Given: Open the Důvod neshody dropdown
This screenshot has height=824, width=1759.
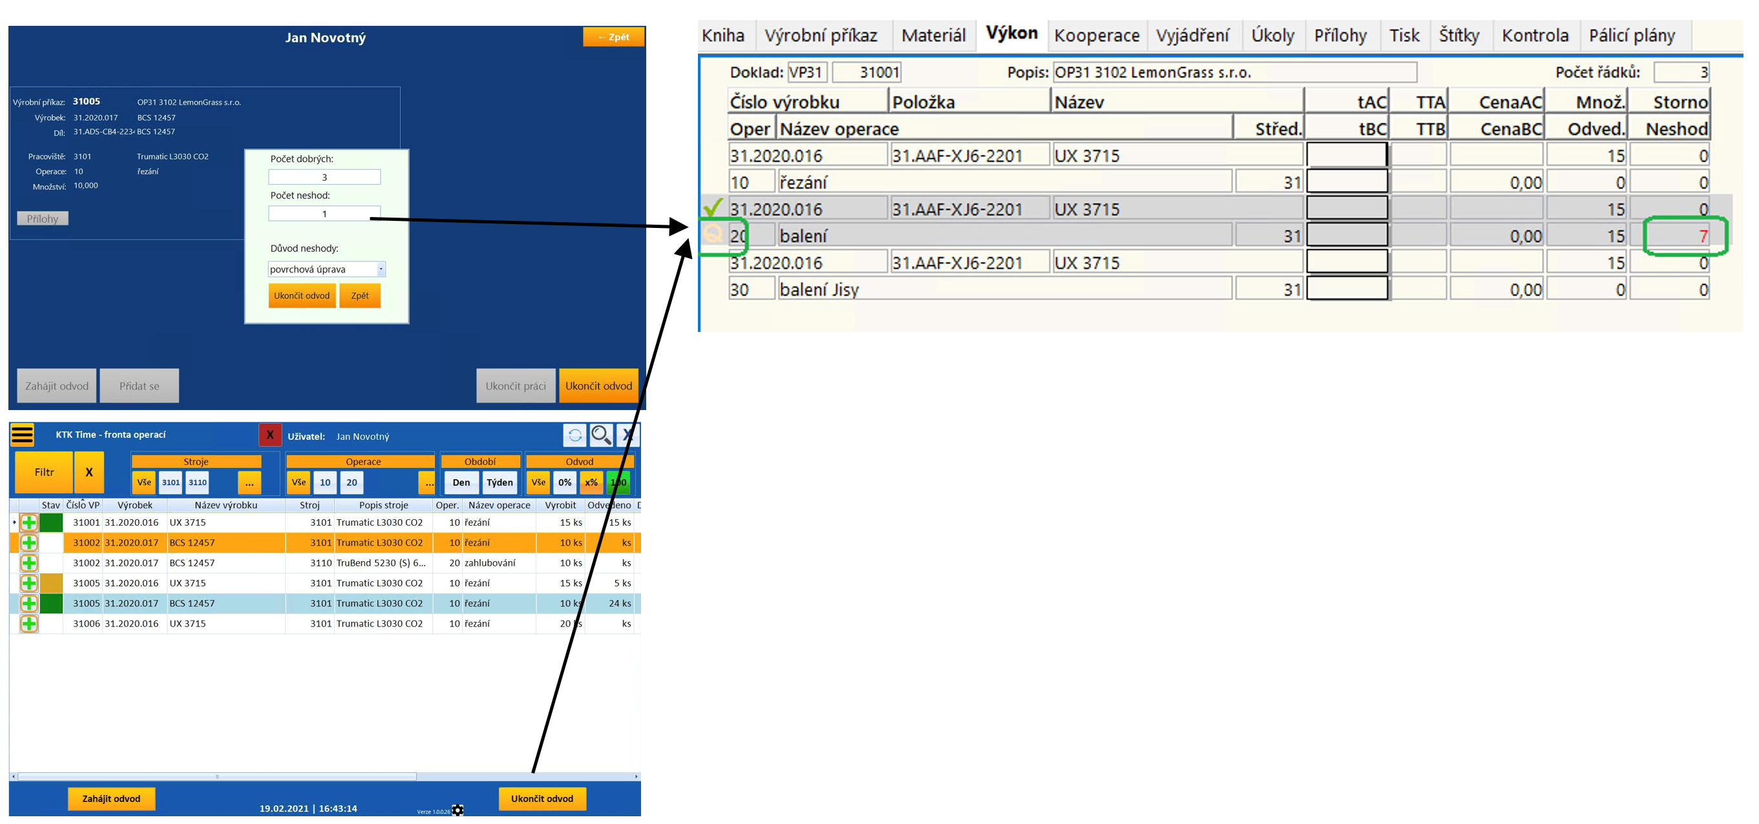Looking at the screenshot, I should coord(381,269).
